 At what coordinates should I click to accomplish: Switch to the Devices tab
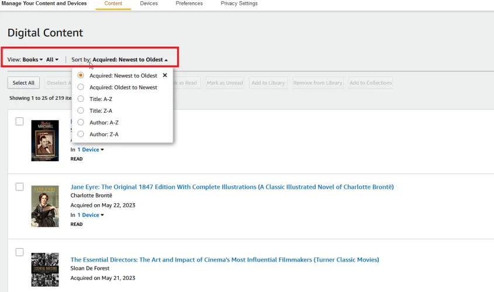(x=149, y=4)
